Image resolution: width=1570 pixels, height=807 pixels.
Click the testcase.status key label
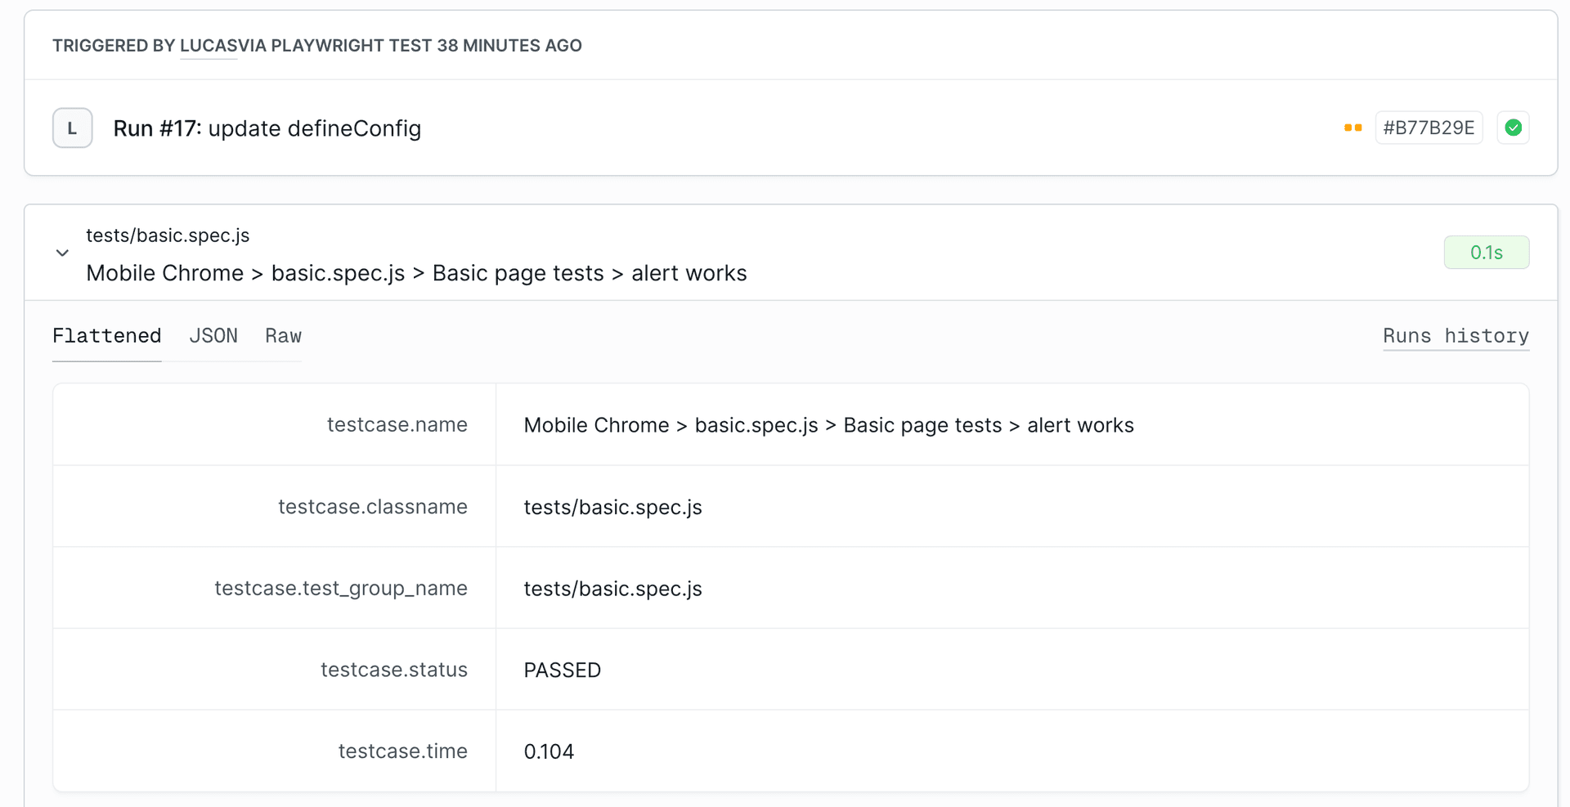(393, 670)
